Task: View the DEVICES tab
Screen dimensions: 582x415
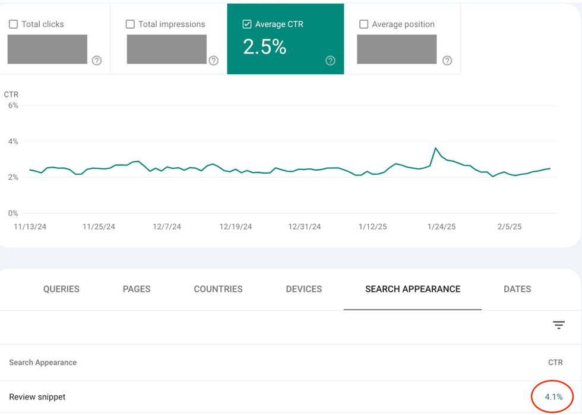Action: [x=303, y=289]
